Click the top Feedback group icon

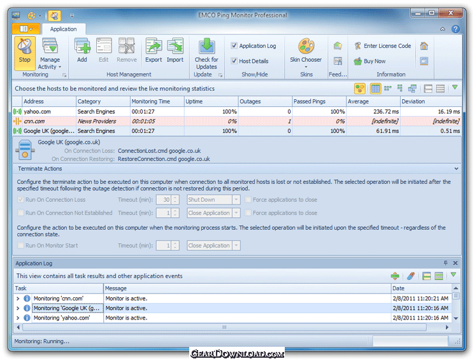click(x=338, y=46)
